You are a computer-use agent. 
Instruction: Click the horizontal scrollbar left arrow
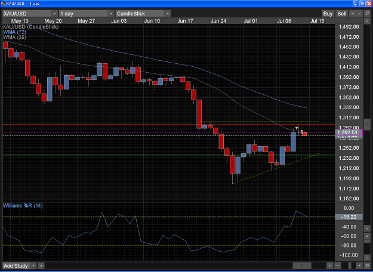[41, 265]
